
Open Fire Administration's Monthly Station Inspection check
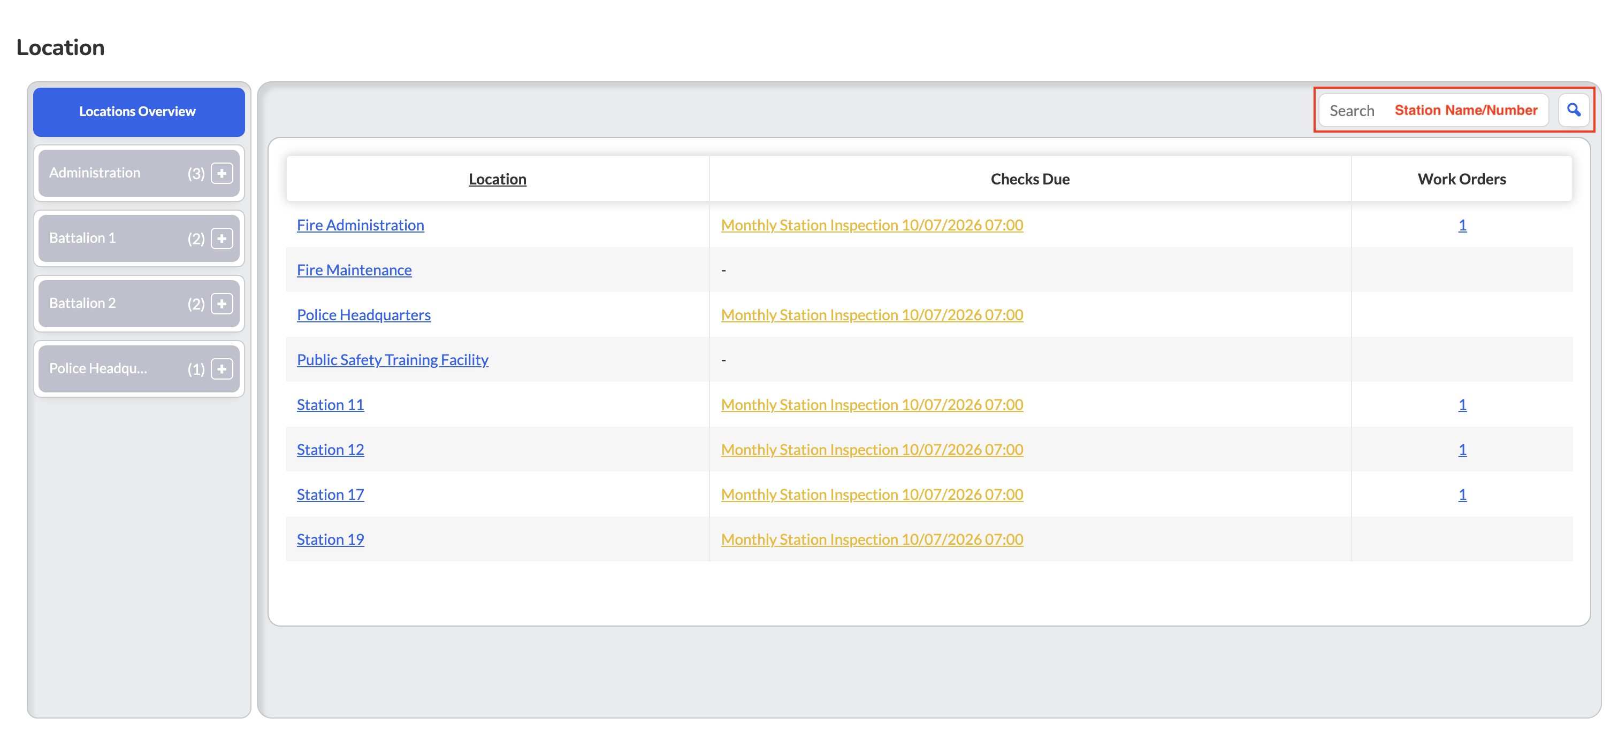tap(872, 225)
